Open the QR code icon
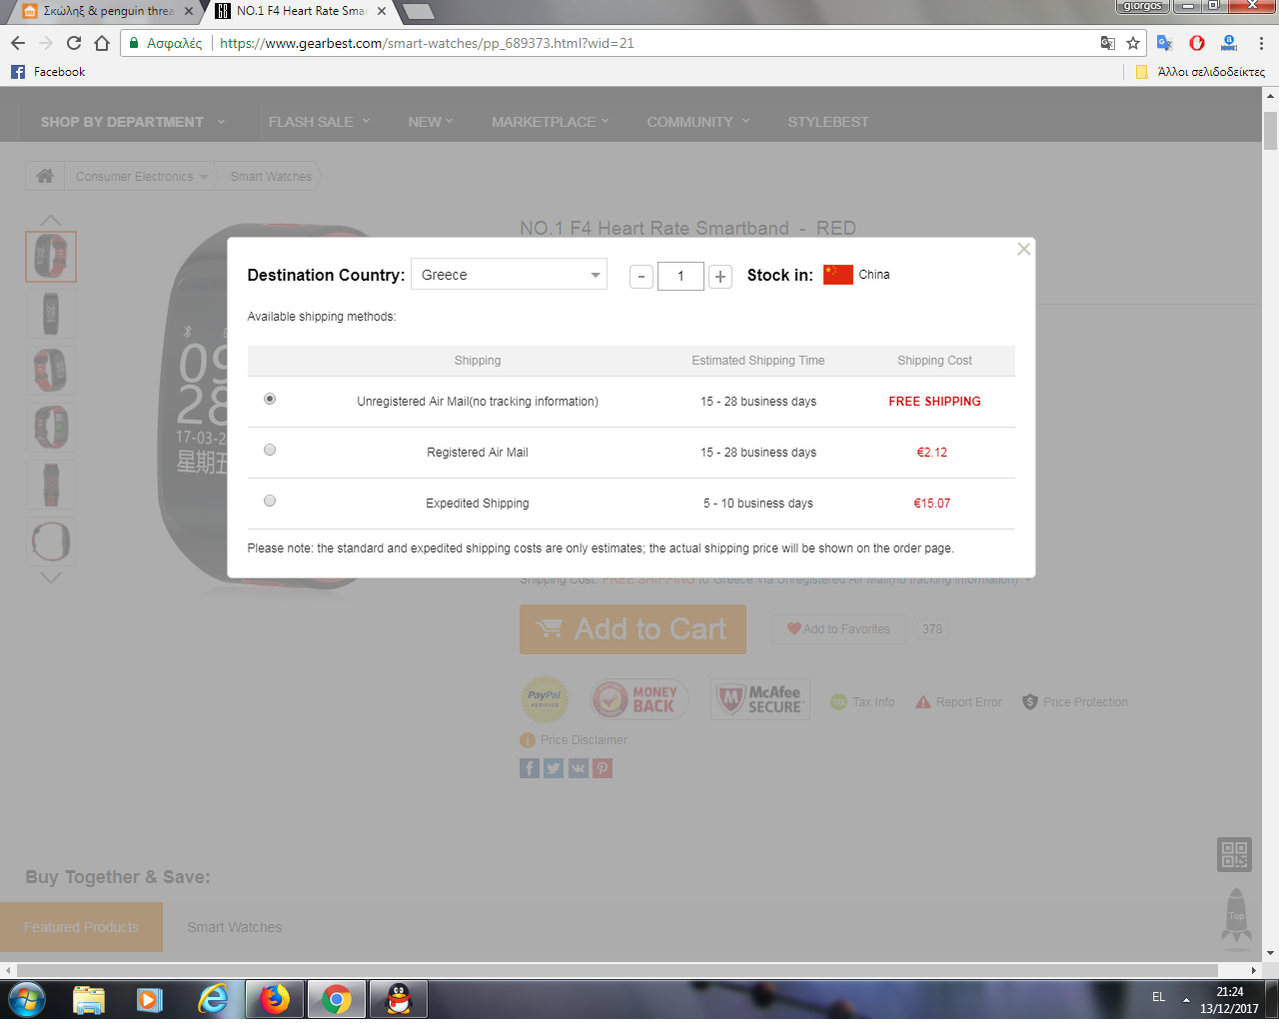 tap(1235, 855)
